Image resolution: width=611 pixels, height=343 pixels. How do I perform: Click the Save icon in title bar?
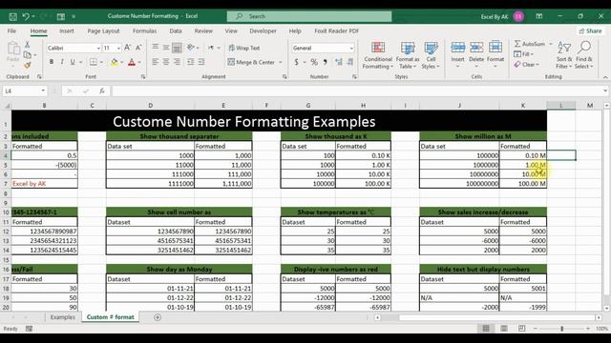click(12, 16)
